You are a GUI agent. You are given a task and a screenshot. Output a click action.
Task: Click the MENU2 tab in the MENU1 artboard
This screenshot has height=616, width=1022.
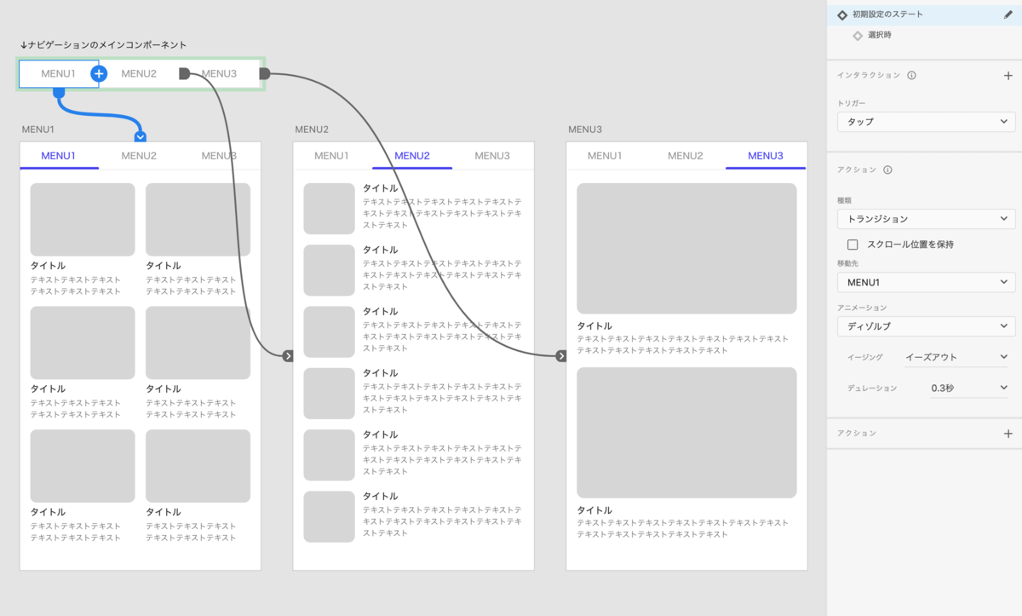click(x=139, y=156)
